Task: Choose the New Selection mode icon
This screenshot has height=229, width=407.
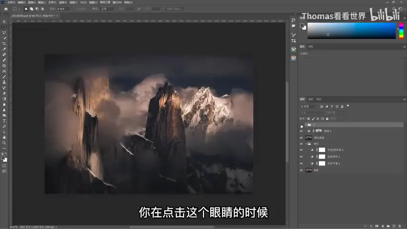Action: (x=26, y=9)
